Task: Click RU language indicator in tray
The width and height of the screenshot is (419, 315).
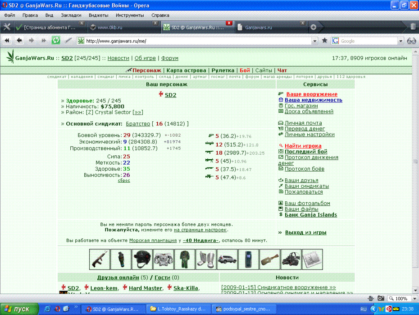Action: (x=364, y=309)
